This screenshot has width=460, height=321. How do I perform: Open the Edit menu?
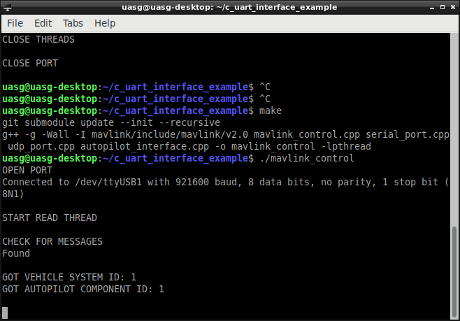pos(43,23)
